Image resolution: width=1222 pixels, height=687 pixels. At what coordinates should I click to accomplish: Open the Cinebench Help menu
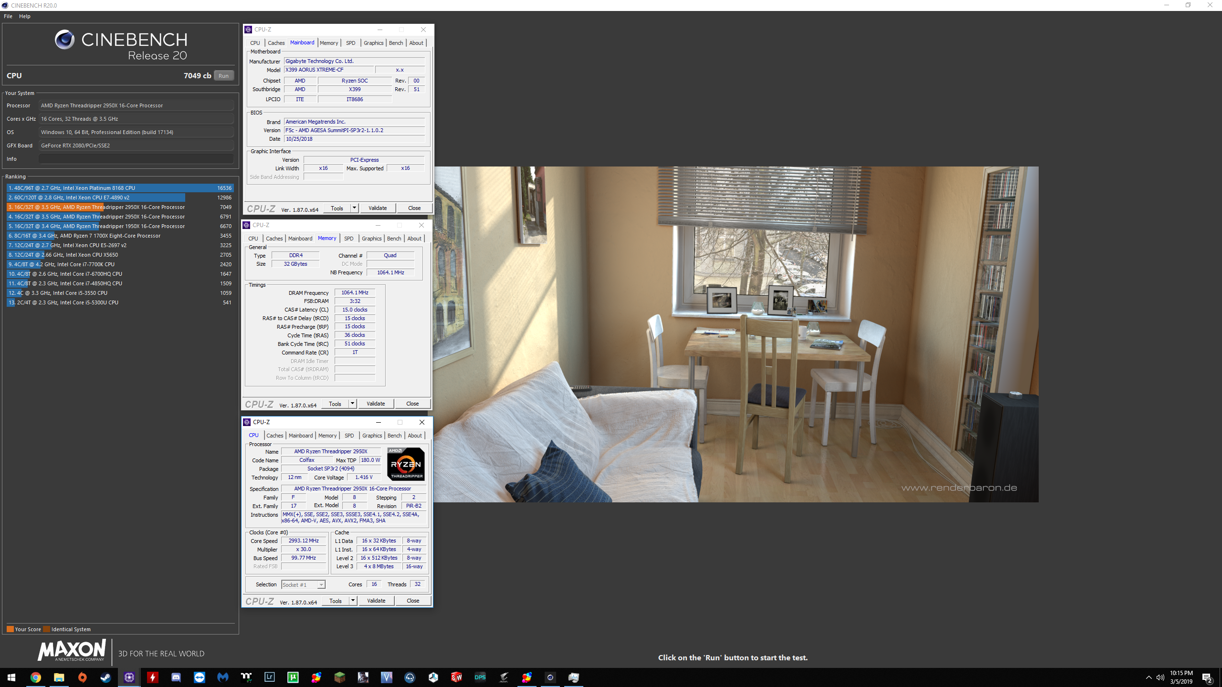tap(25, 16)
